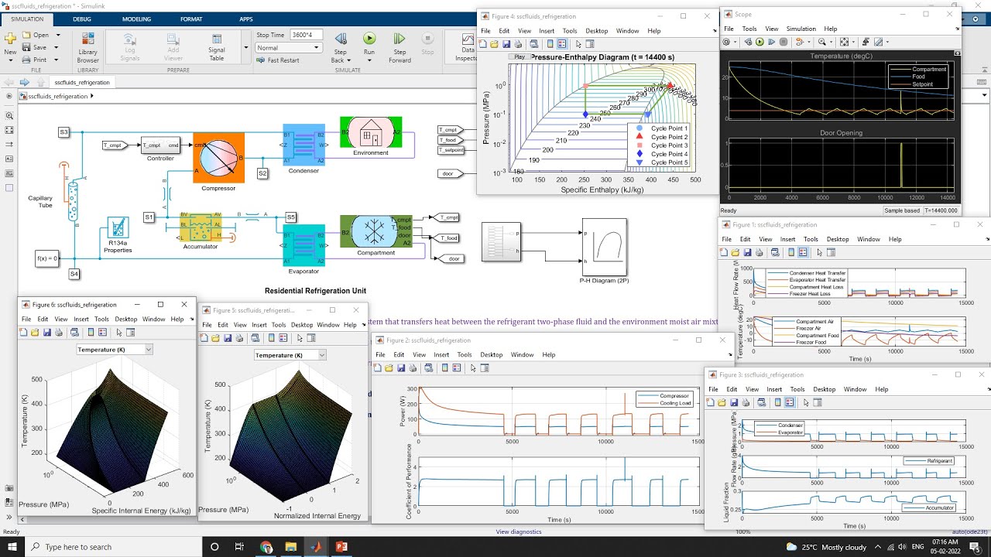
Task: Open simulation mode Normal dropdown
Action: tap(288, 48)
